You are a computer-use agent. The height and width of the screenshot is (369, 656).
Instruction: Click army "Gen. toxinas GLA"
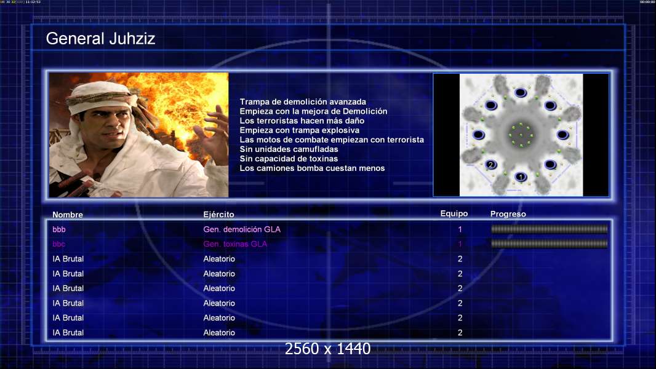235,244
